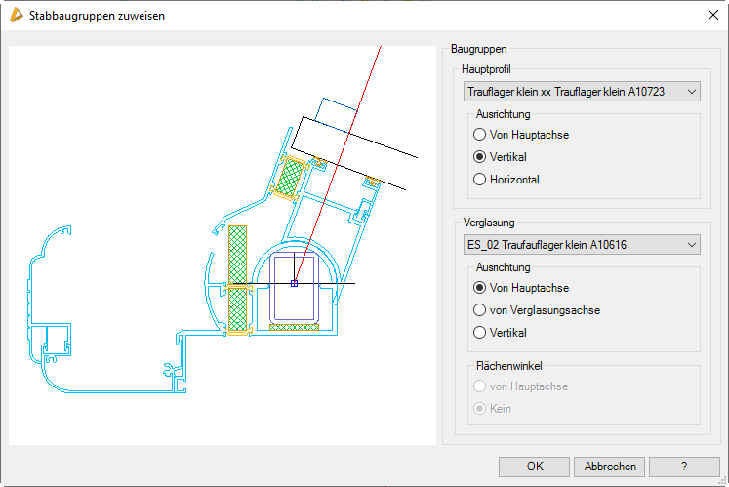This screenshot has width=729, height=487.
Task: Close the Stabbaugruppen zuweisen dialog
Action: (711, 15)
